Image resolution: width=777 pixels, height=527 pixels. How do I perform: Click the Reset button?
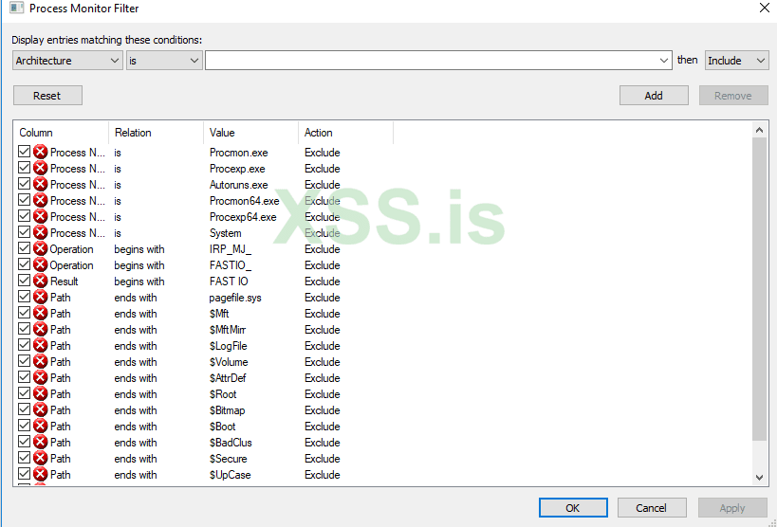[x=47, y=96]
